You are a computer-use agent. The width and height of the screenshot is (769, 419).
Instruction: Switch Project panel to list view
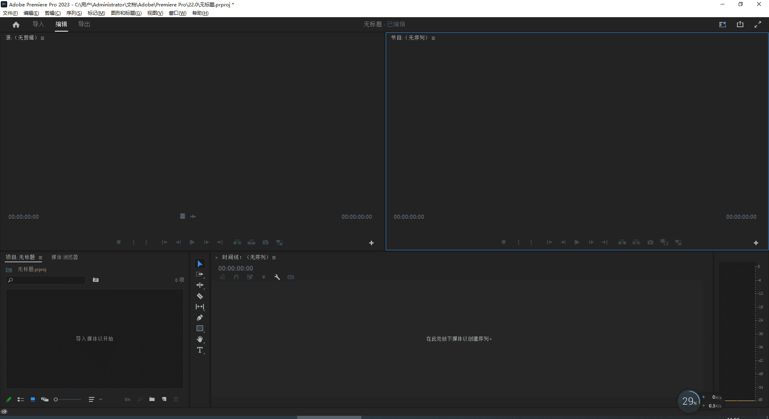click(21, 399)
